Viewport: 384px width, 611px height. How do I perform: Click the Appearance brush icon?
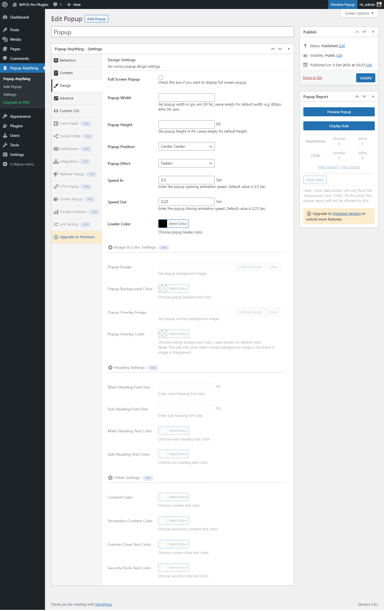5,116
